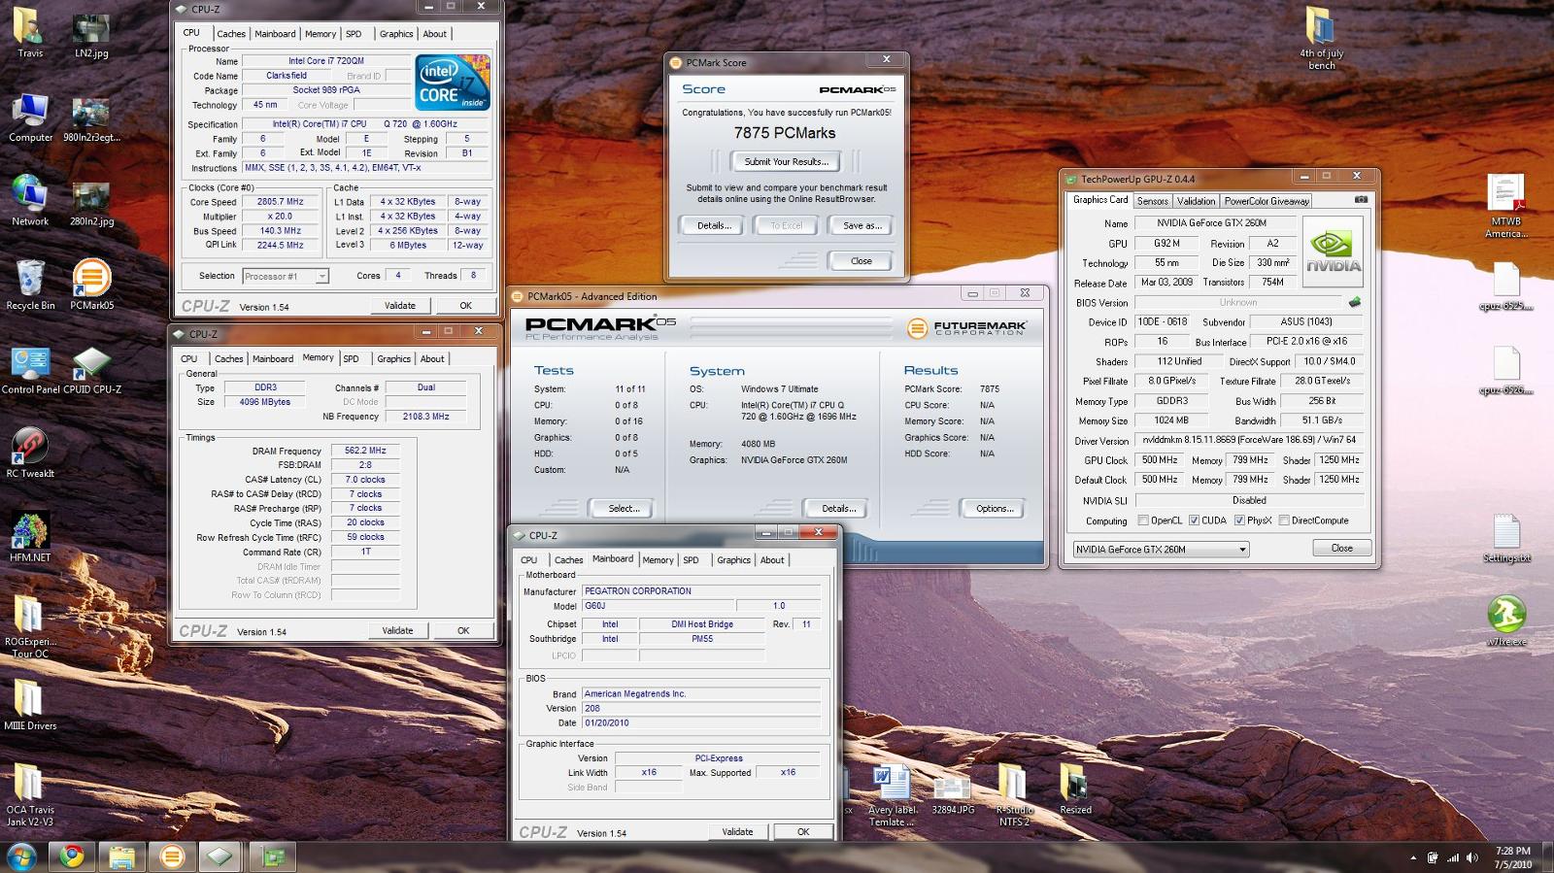The image size is (1554, 873).
Task: Open Google Chrome from the taskbar
Action: [72, 856]
